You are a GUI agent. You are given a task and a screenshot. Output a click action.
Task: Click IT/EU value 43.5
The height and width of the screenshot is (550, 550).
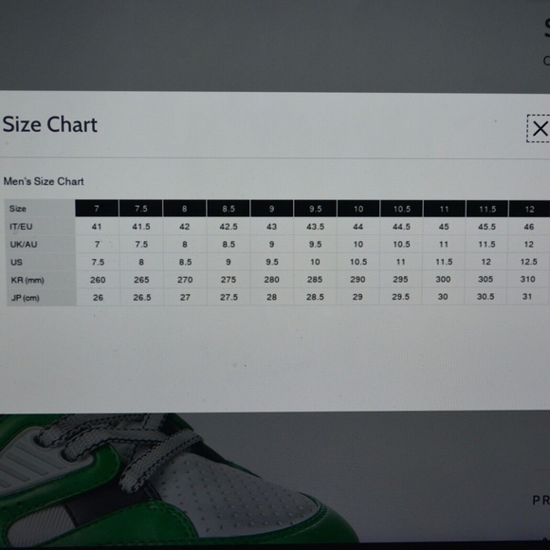pos(315,227)
